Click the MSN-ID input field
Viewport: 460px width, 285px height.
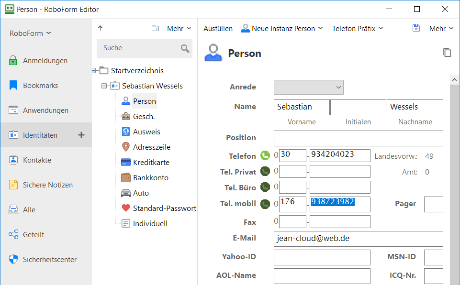434,257
